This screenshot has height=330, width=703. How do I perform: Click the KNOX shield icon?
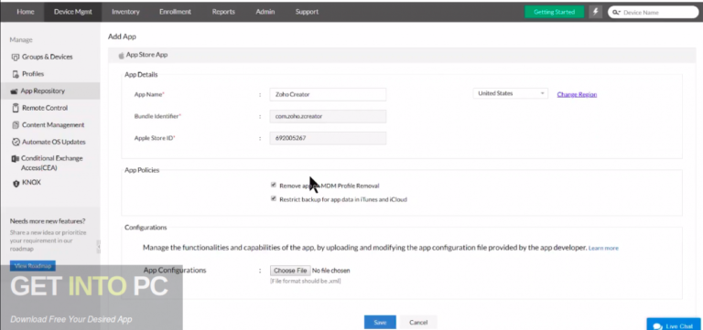[16, 183]
